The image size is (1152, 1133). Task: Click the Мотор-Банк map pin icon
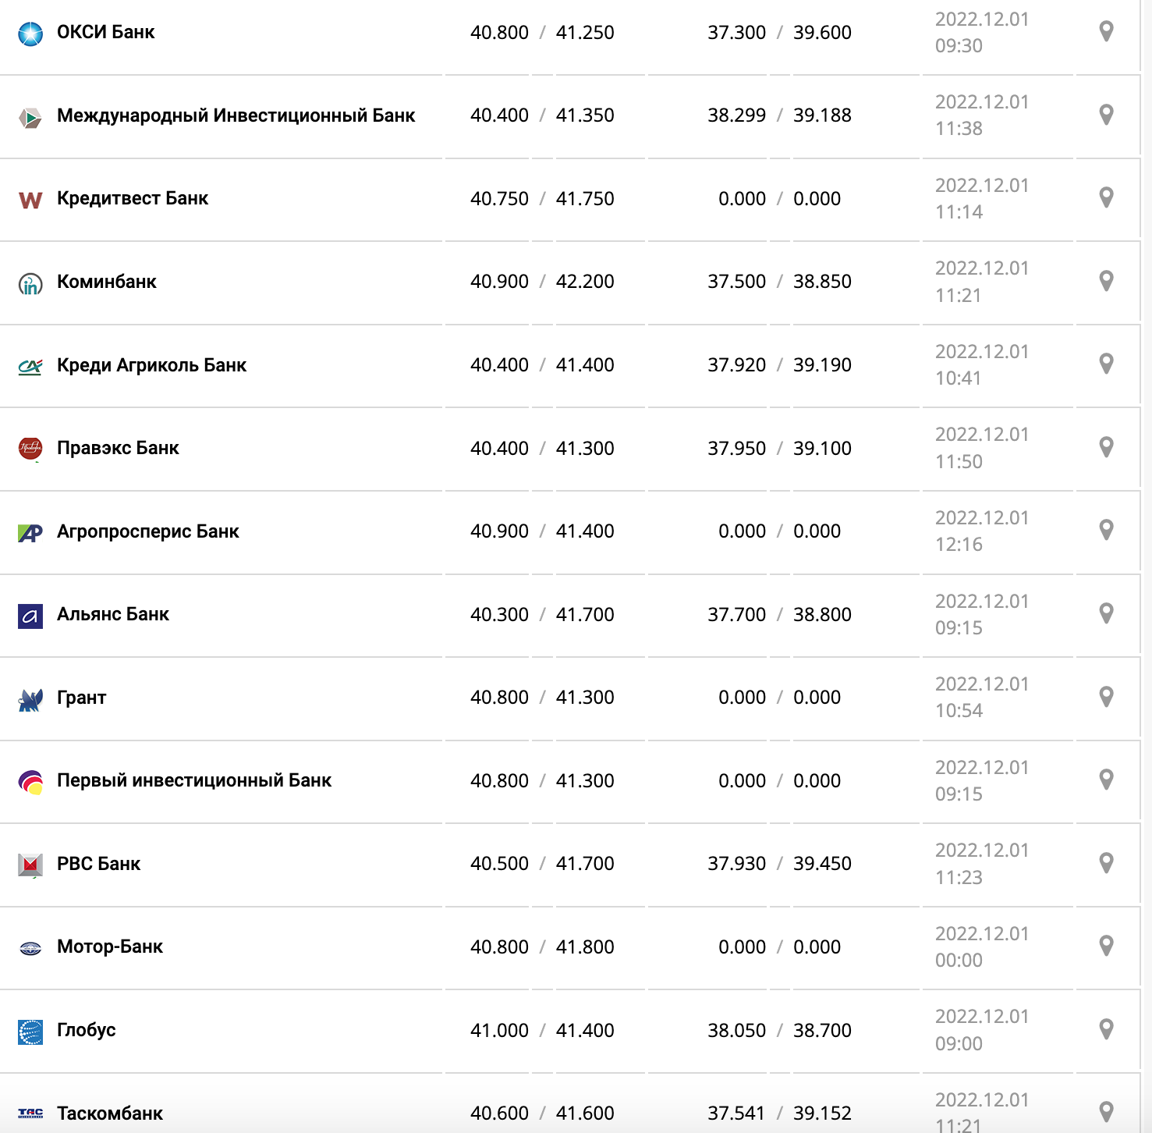tap(1105, 946)
